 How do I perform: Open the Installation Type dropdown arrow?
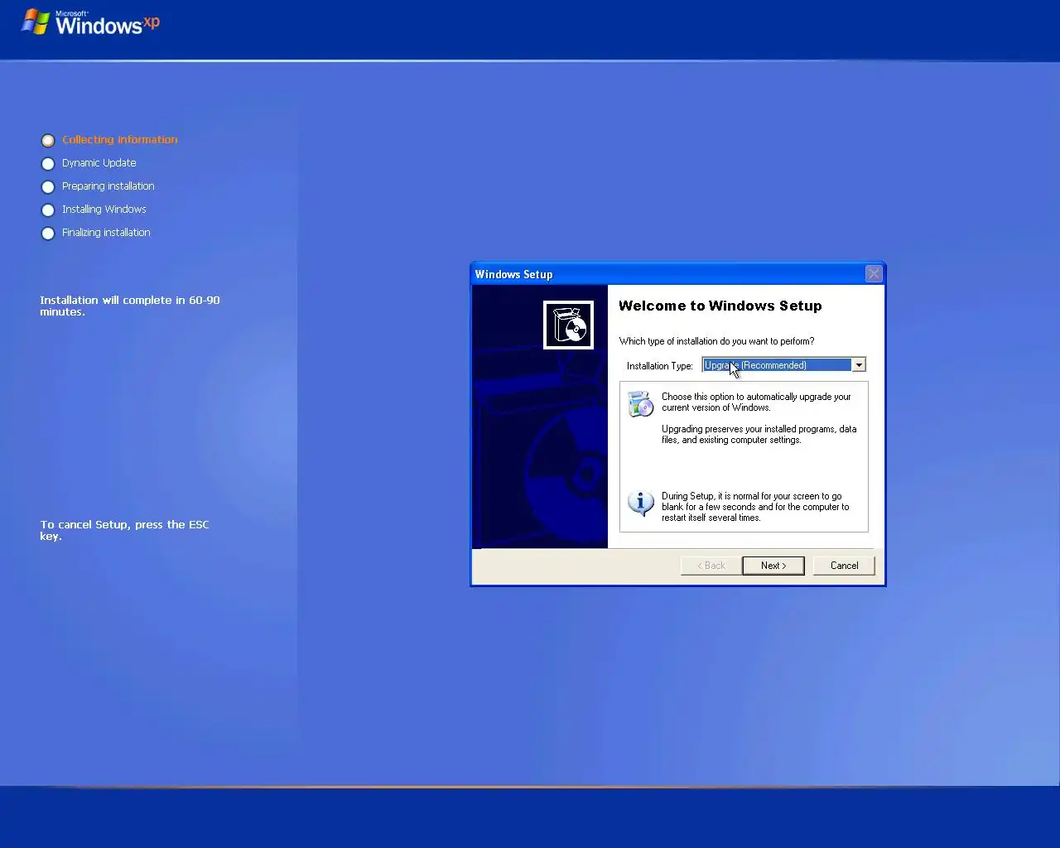[859, 365]
